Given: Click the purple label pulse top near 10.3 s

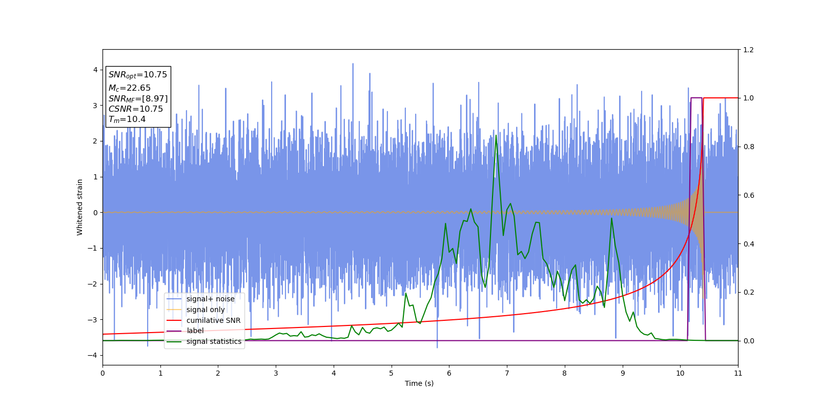Looking at the screenshot, I should click(696, 98).
